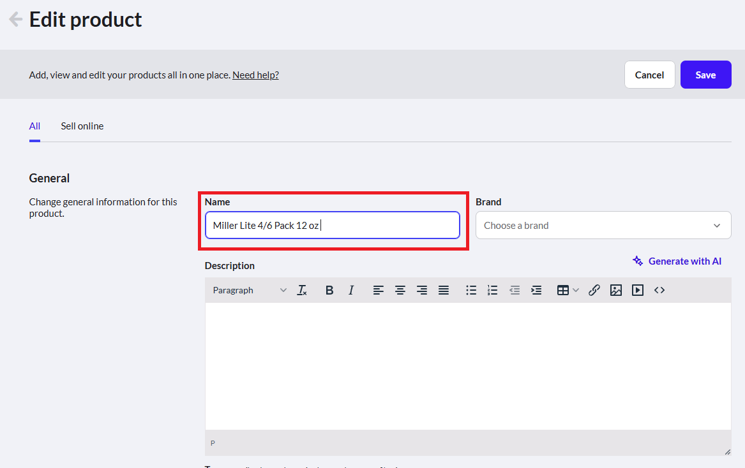Grab the description editor resize handle
Image resolution: width=745 pixels, height=468 pixels.
[x=727, y=452]
